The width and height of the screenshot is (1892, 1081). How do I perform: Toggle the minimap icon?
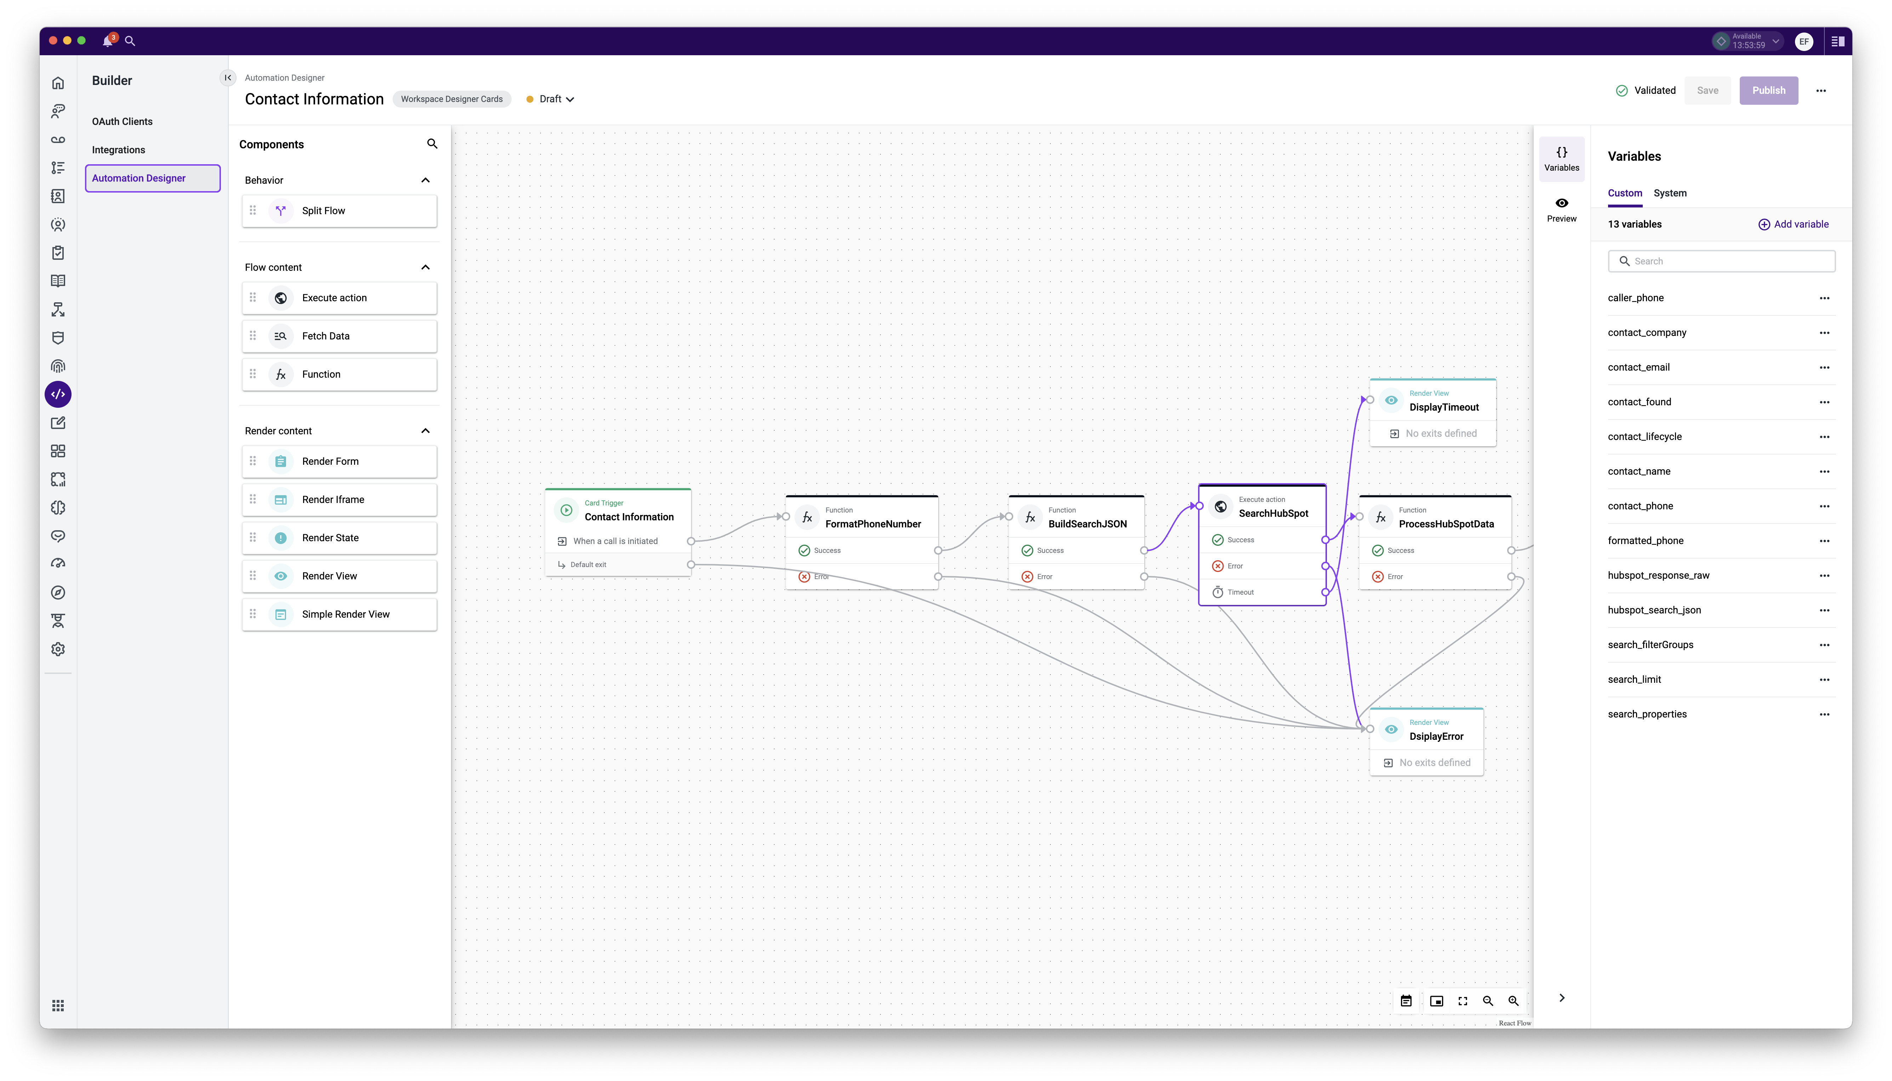point(1436,1001)
